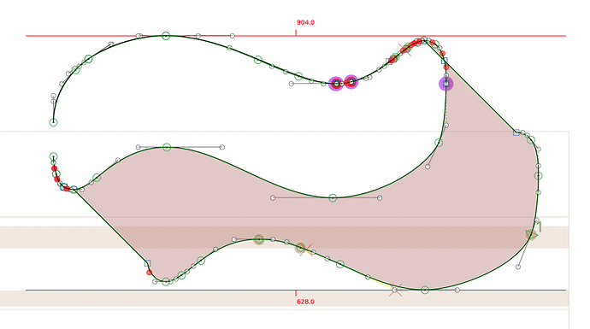Viewport: 590px width, 329px height.
Task: Select the blue square corner node above bottom-left red dot
Action: [x=147, y=263]
